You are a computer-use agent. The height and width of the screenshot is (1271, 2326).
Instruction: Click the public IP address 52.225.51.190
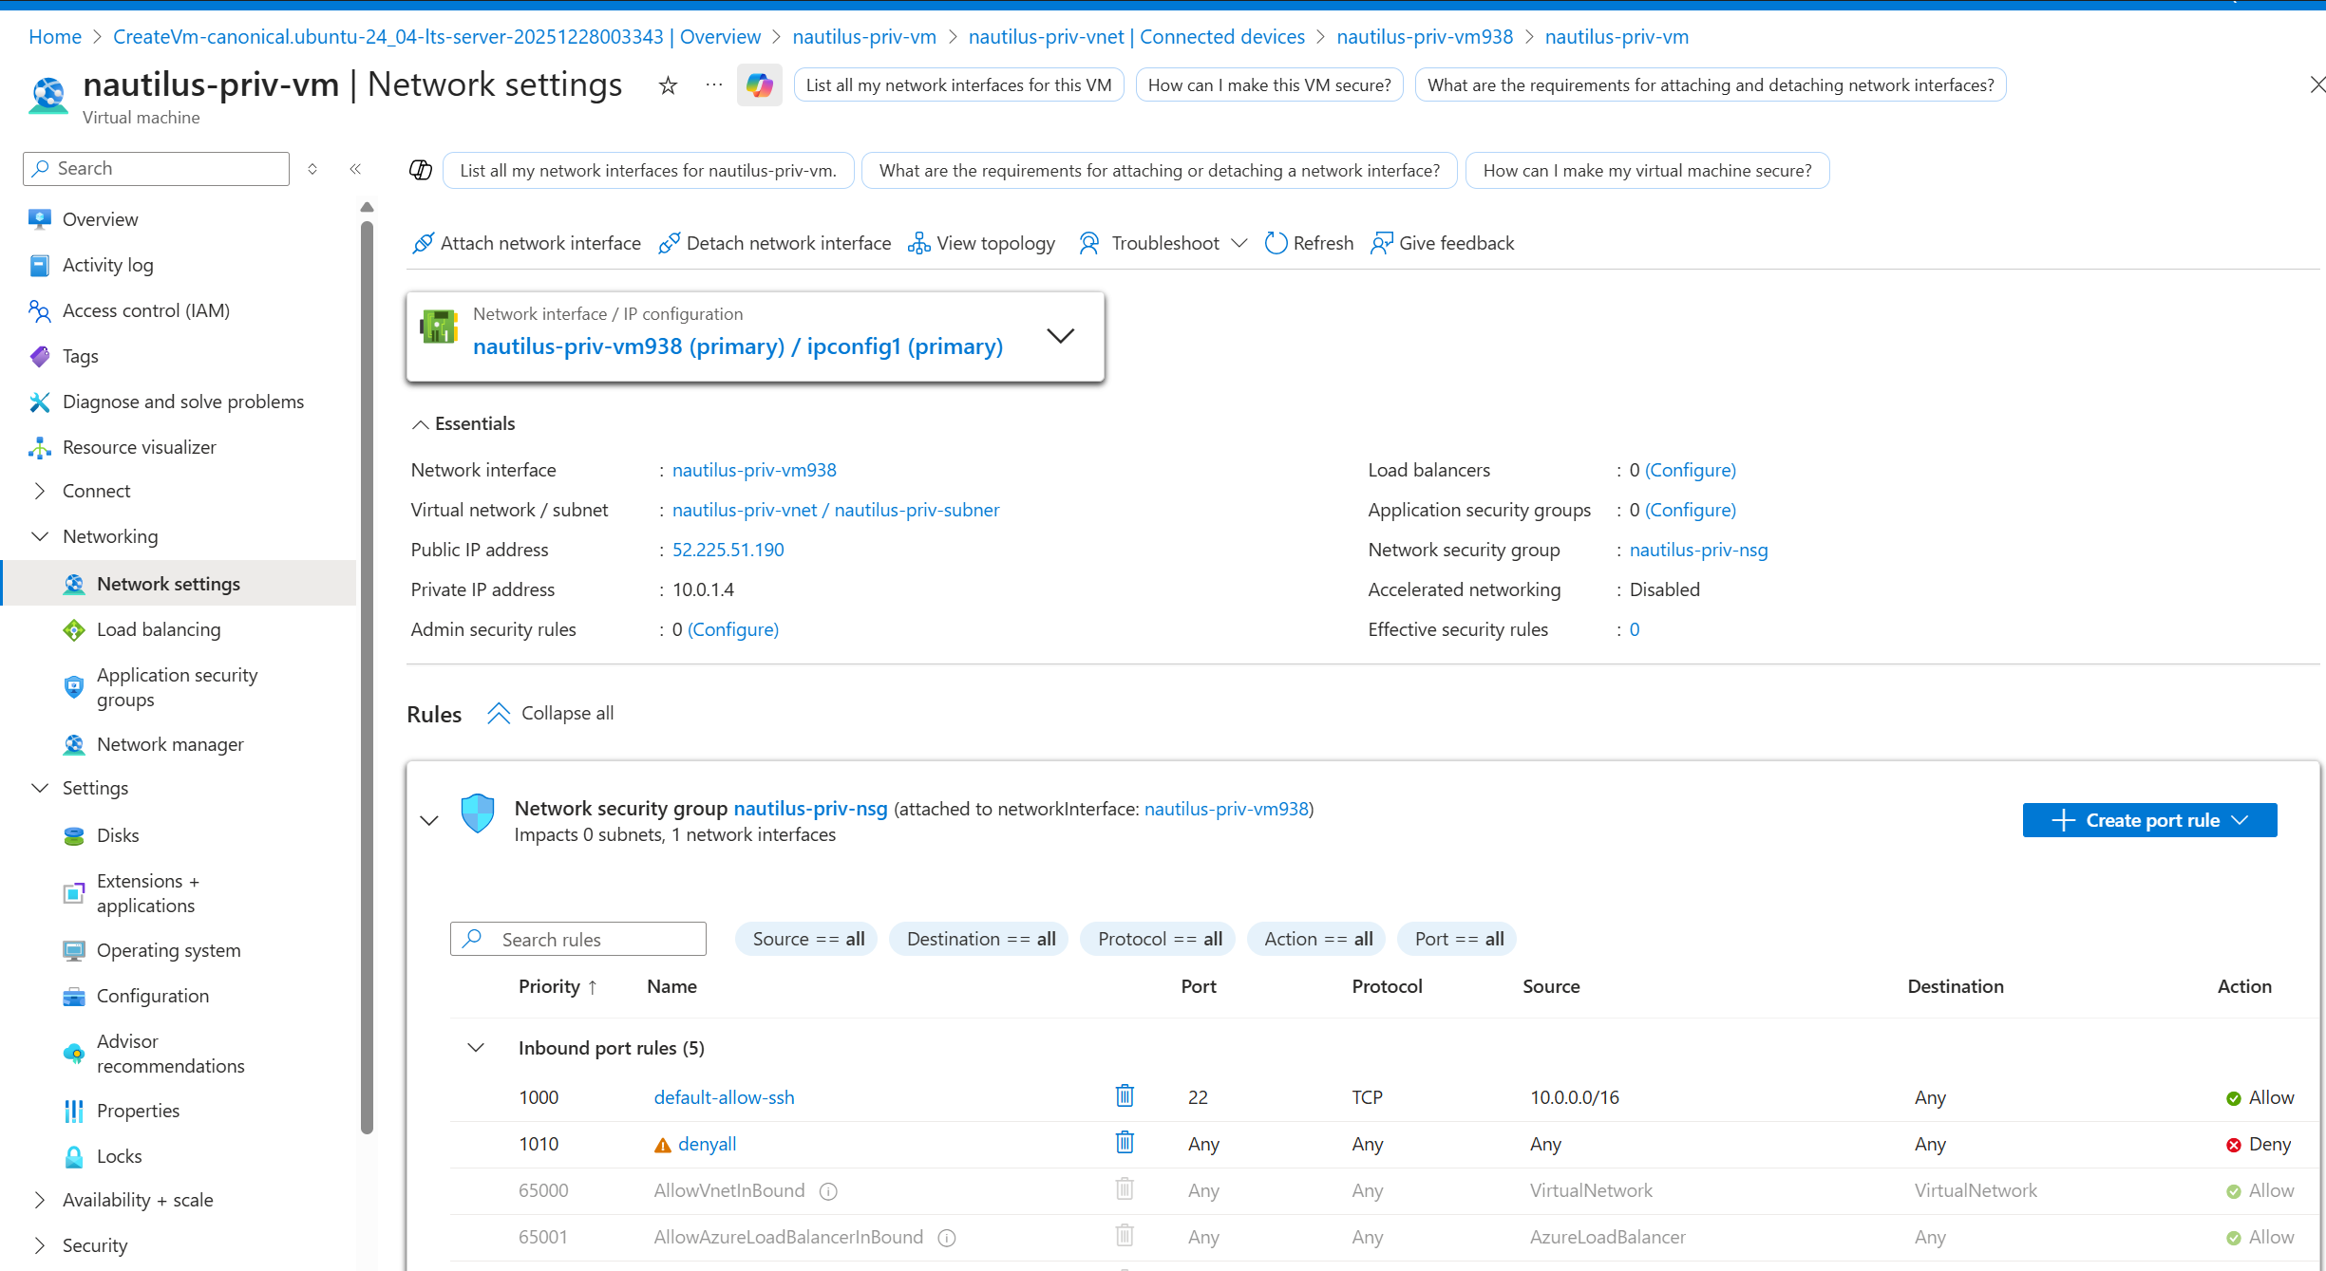pyautogui.click(x=728, y=550)
